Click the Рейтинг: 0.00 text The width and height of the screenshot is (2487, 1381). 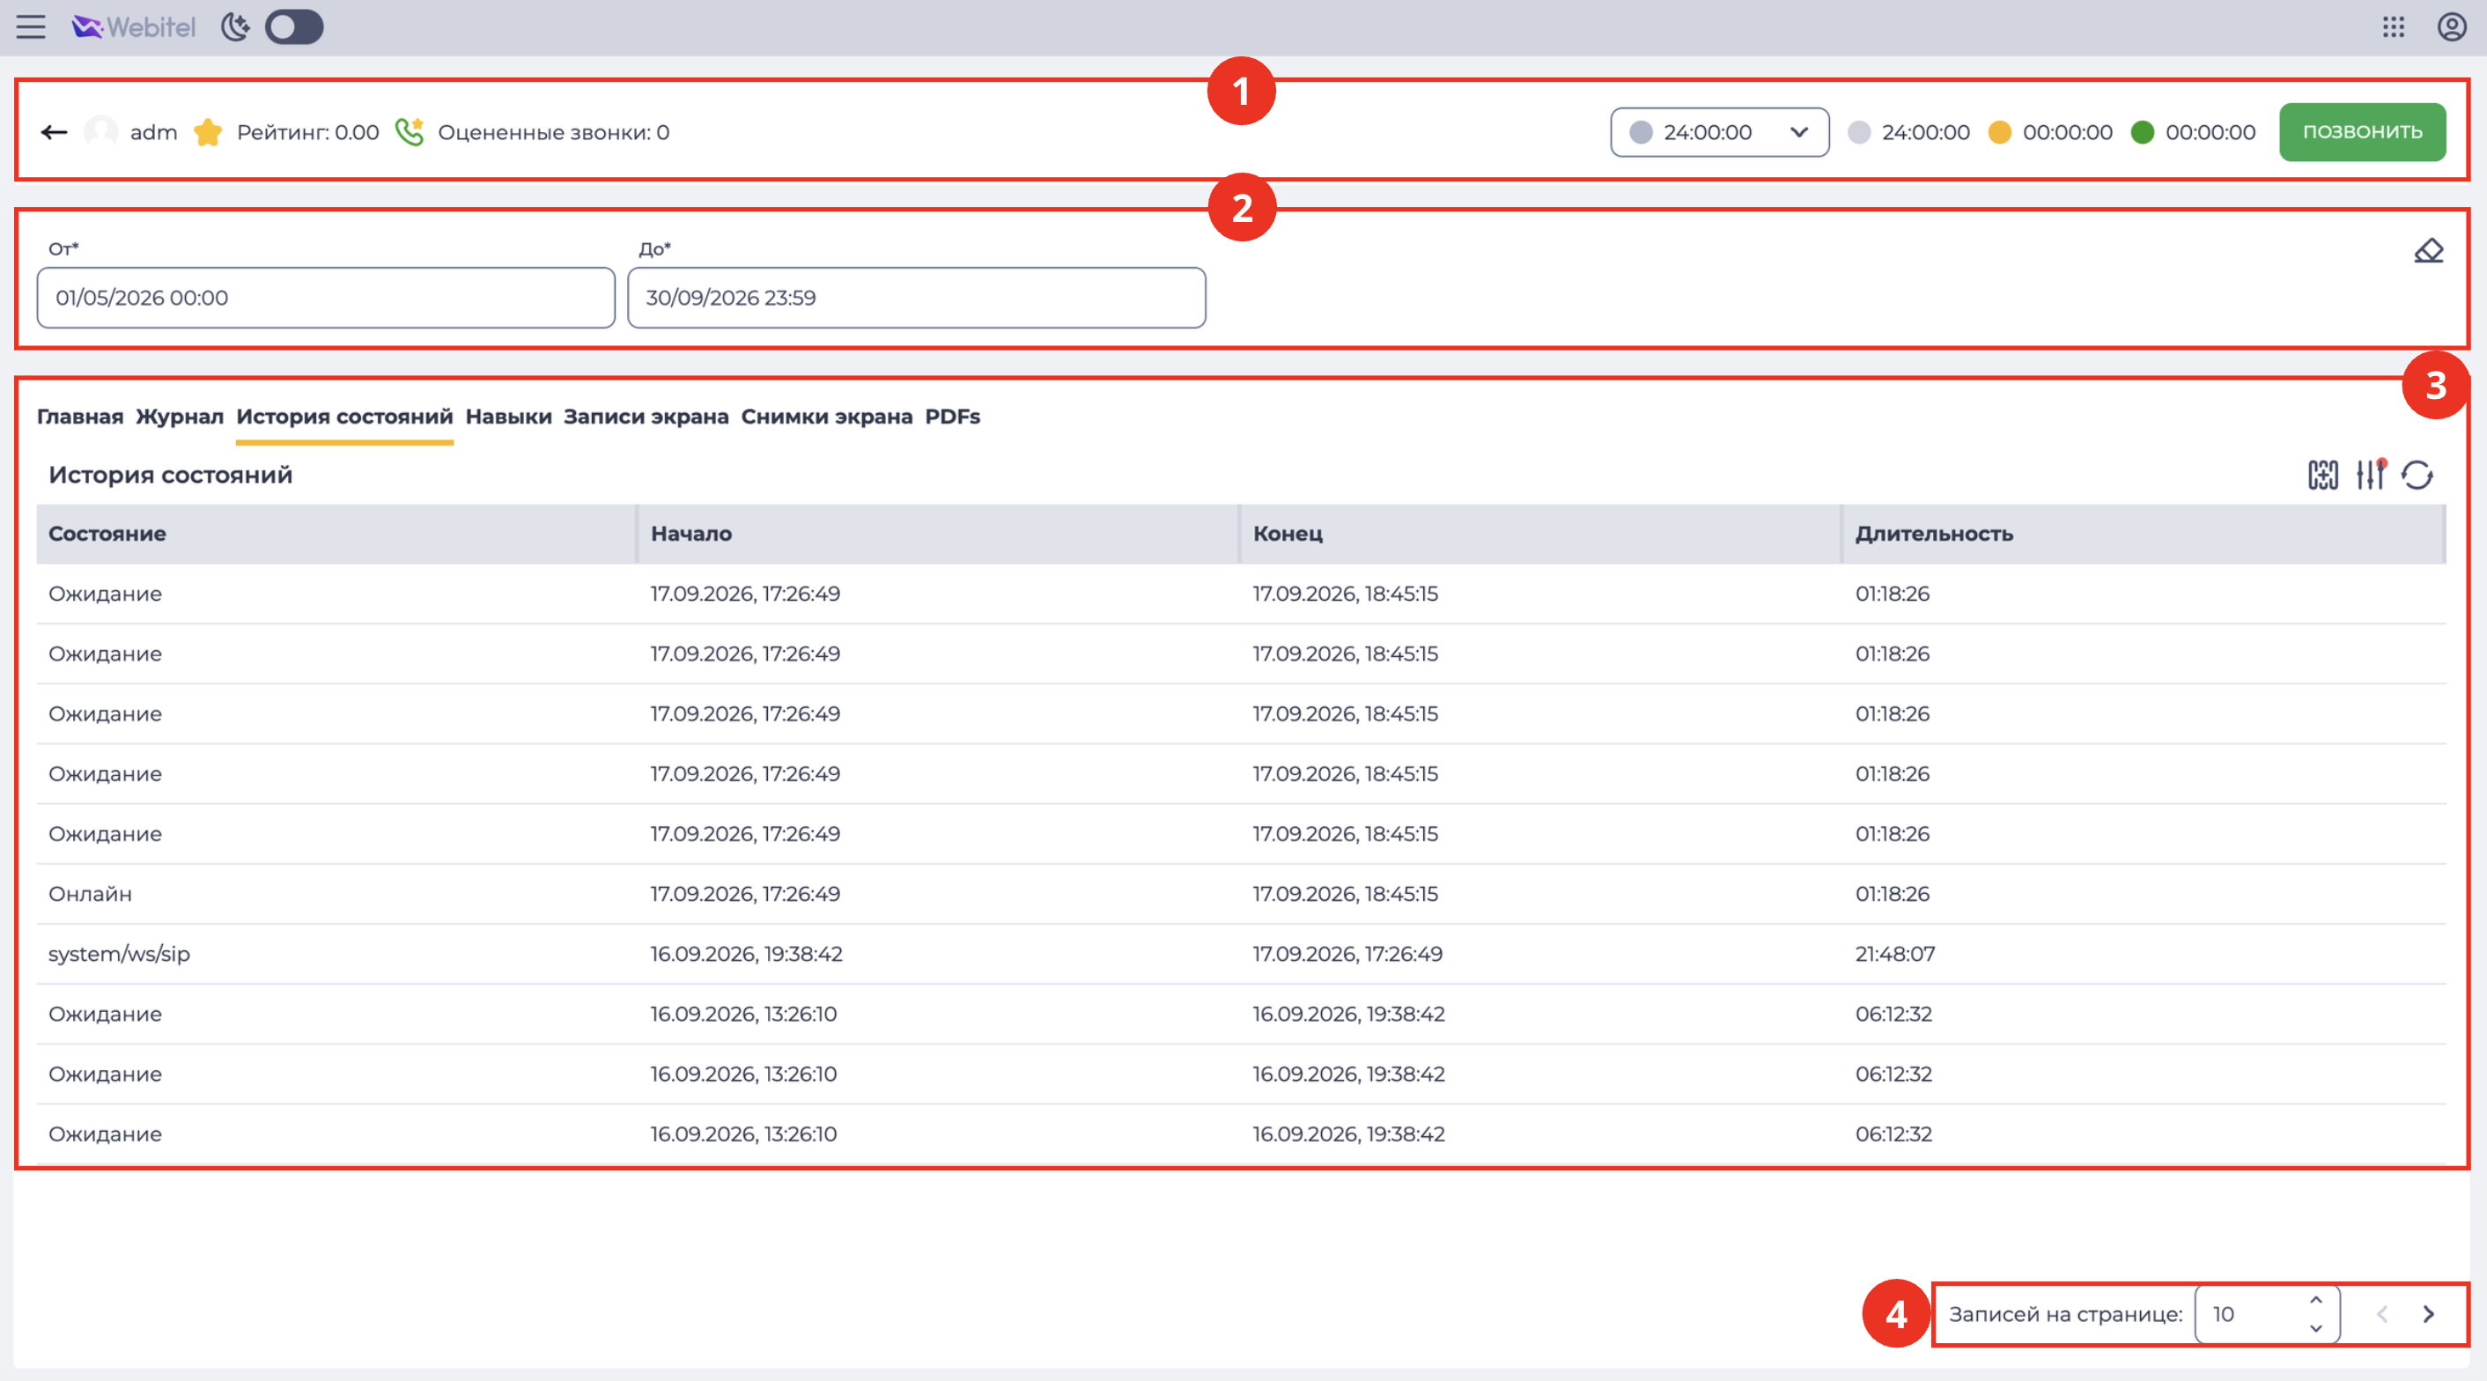tap(308, 132)
